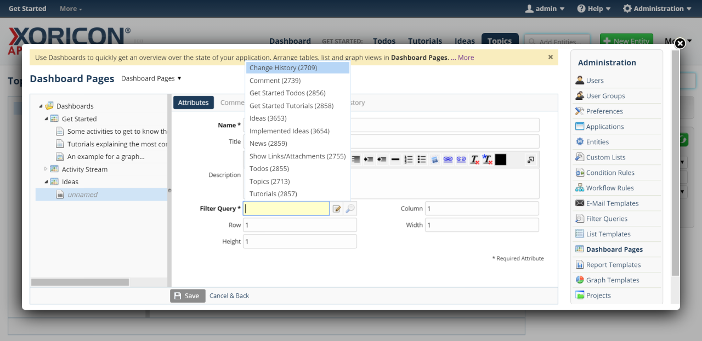Click the Cancel & Back link

tap(229, 296)
